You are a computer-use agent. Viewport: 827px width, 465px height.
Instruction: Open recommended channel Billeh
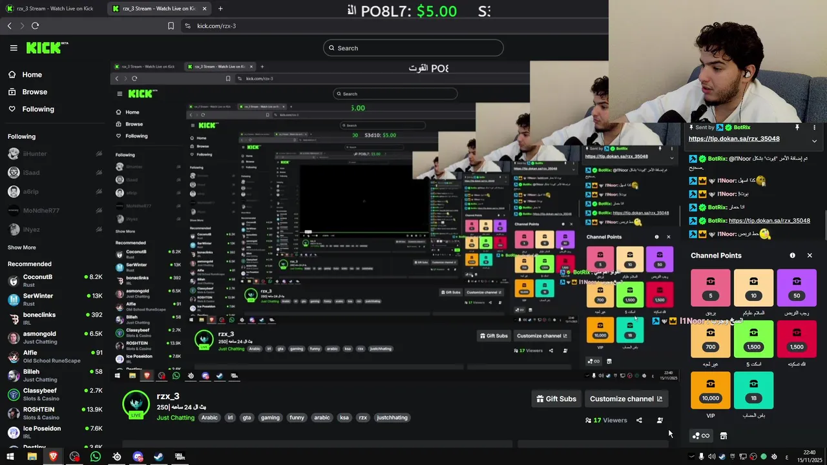pyautogui.click(x=55, y=375)
